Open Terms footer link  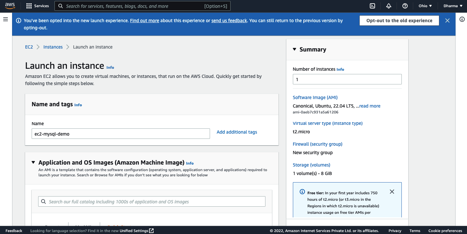415,231
